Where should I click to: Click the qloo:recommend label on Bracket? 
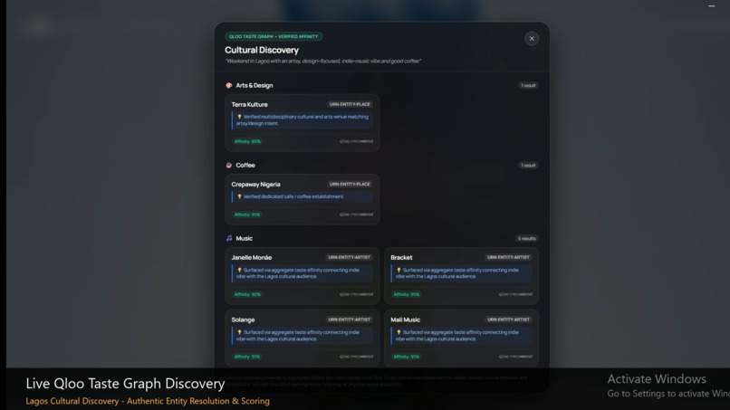click(515, 294)
